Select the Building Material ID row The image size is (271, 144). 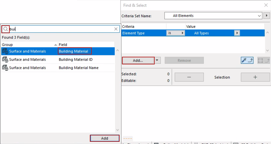coord(58,60)
